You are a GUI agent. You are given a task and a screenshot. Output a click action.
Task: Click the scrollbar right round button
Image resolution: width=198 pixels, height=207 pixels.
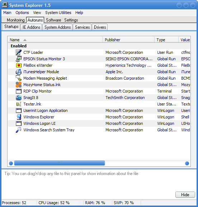(187, 164)
